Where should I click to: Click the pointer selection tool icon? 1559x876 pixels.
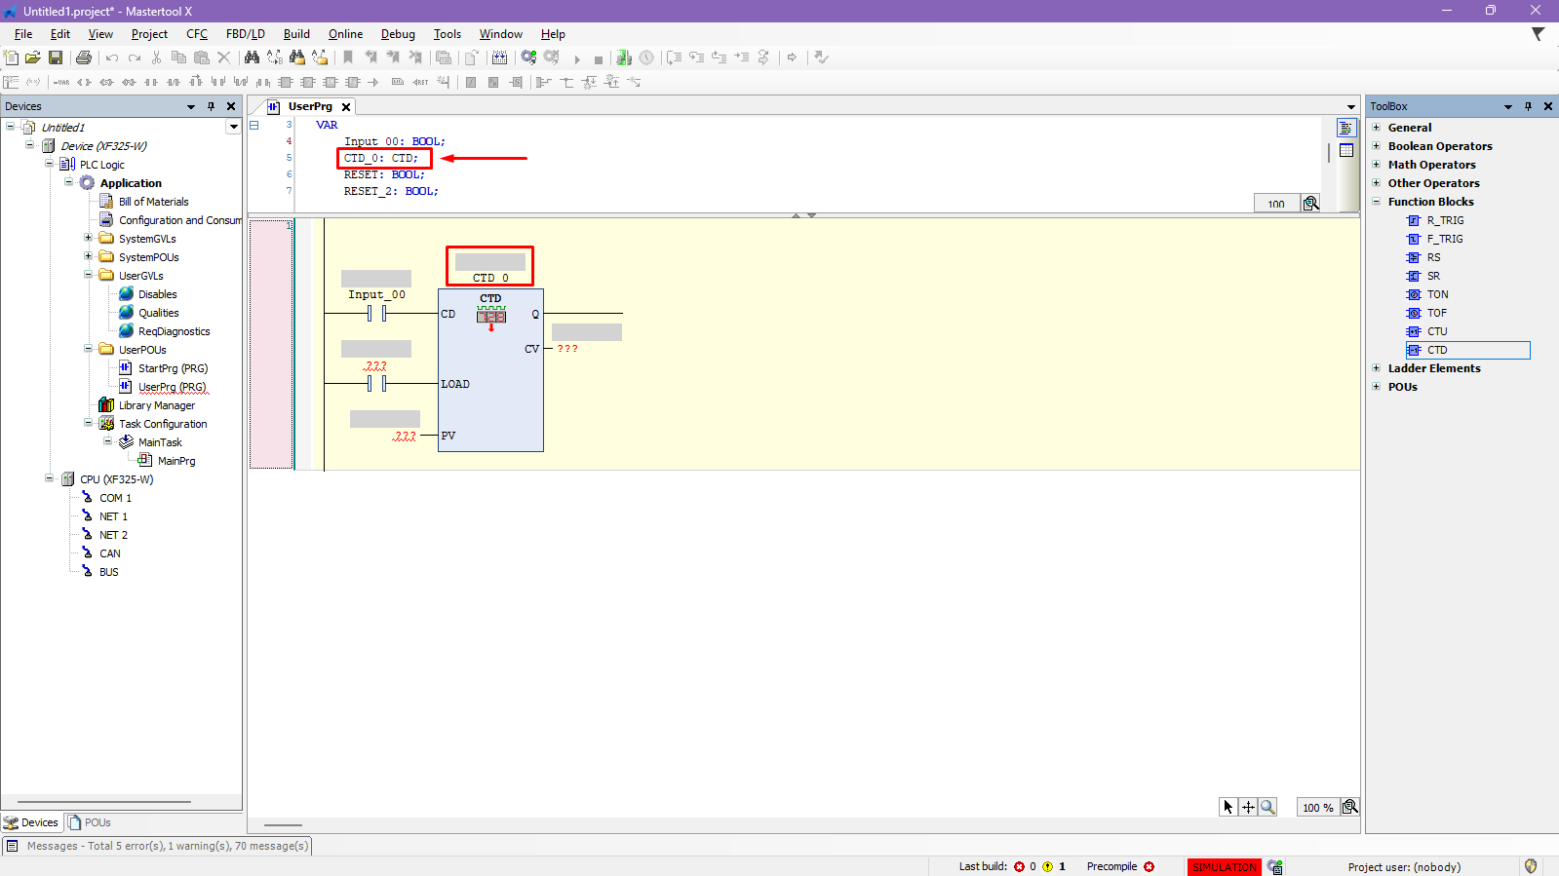click(1228, 807)
